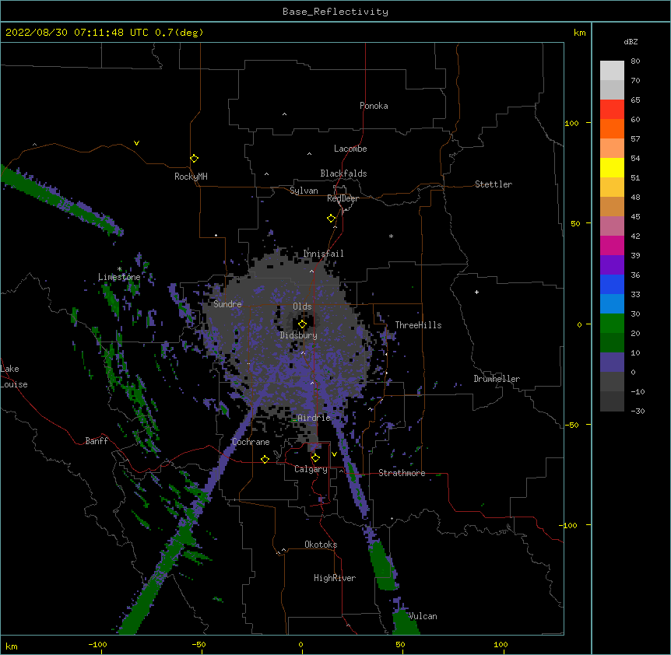Image resolution: width=671 pixels, height=655 pixels.
Task: Click the Olds town label
Action: point(302,306)
